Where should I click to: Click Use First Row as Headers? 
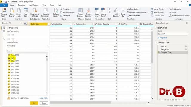[x=138, y=12]
